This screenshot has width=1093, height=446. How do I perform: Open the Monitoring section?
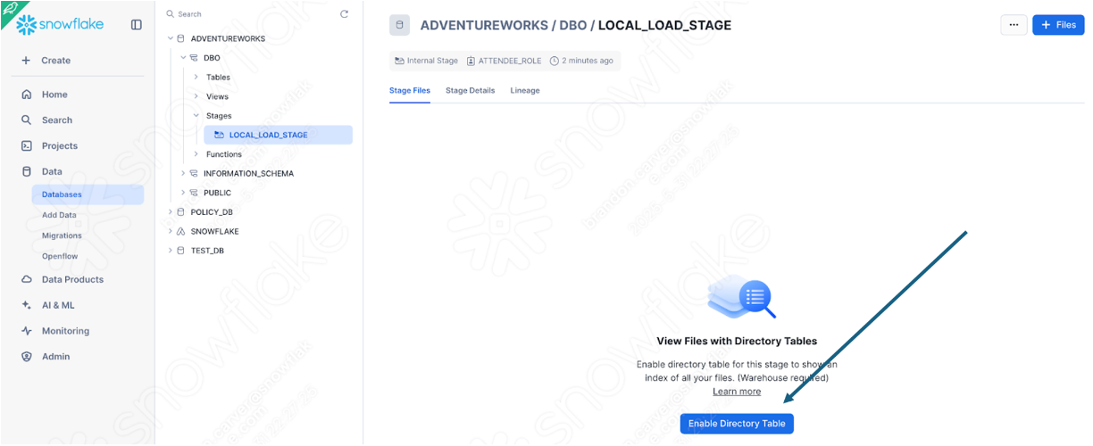click(65, 332)
